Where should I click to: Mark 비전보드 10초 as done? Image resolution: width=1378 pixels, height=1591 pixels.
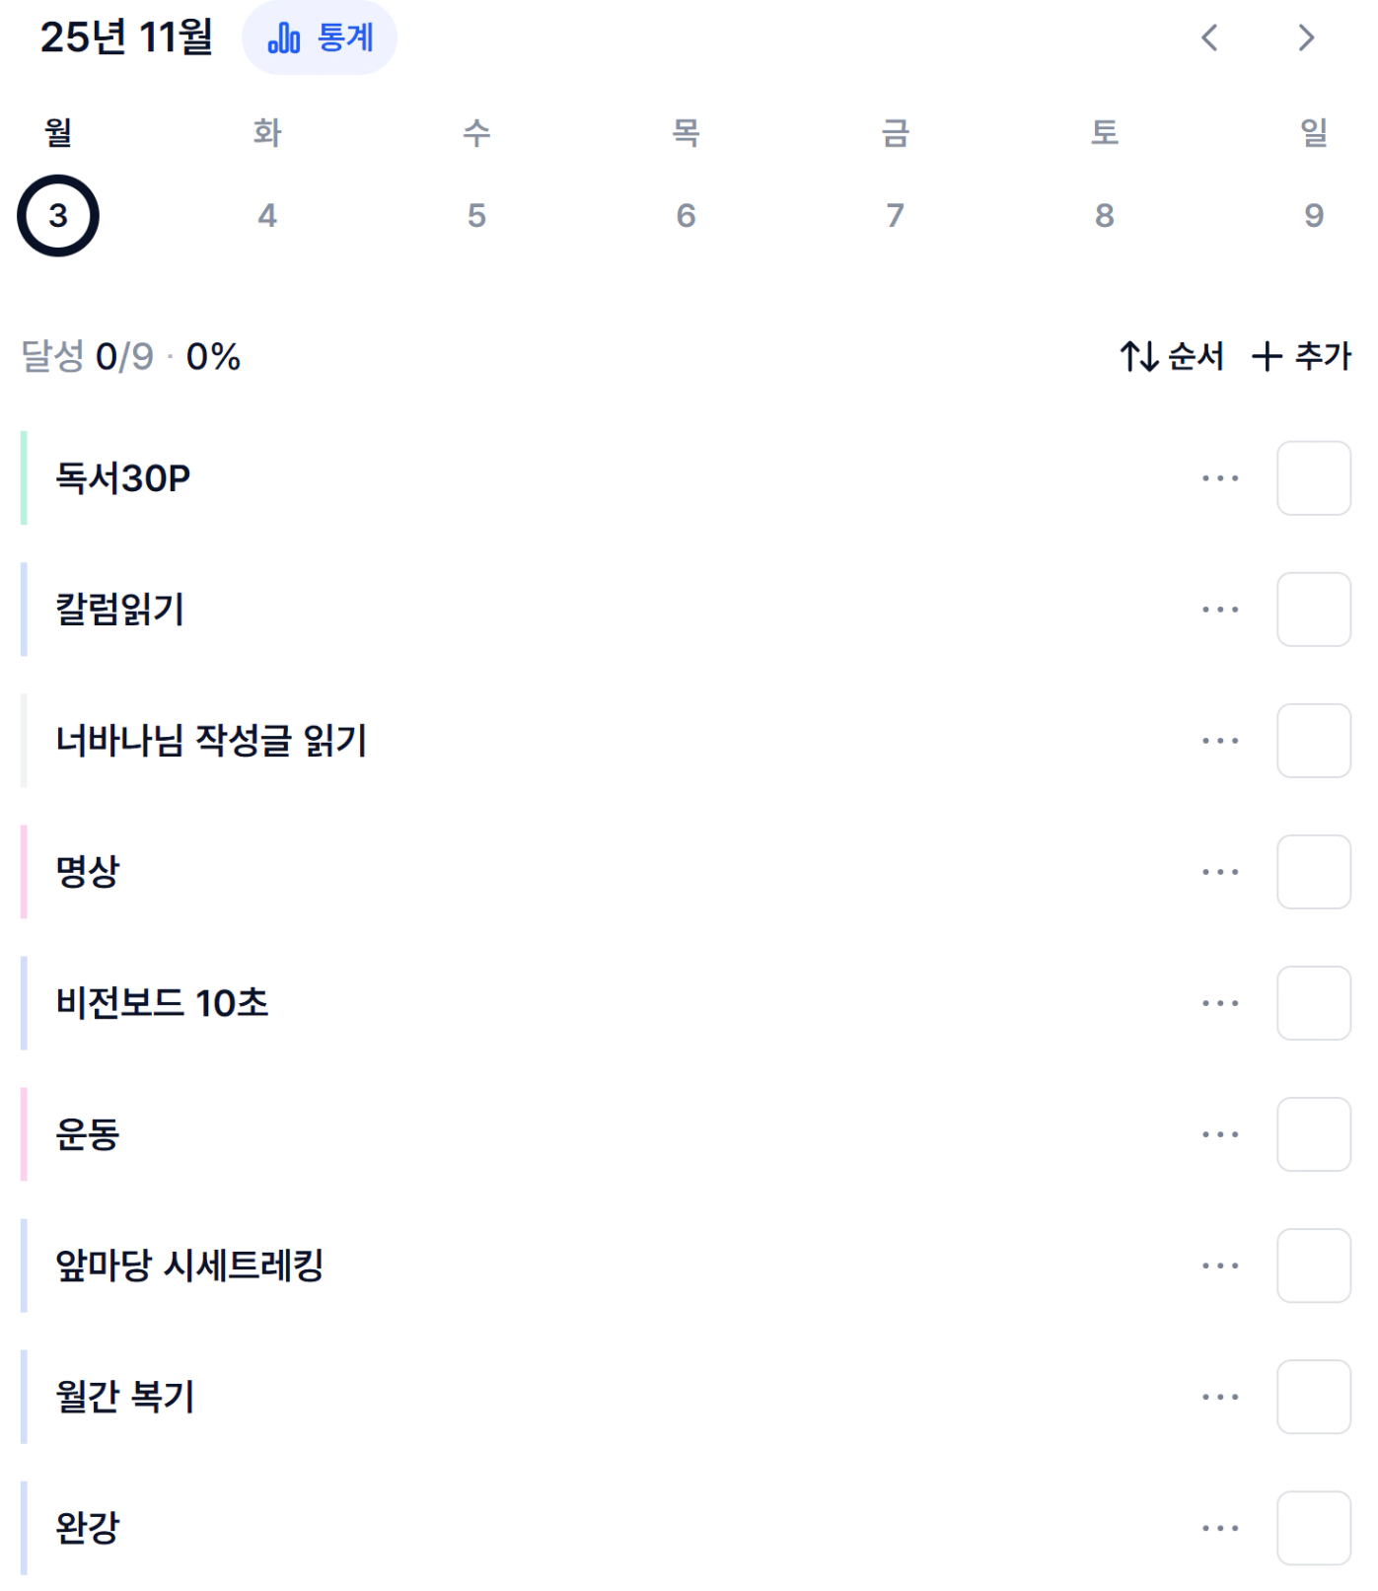[1313, 1003]
